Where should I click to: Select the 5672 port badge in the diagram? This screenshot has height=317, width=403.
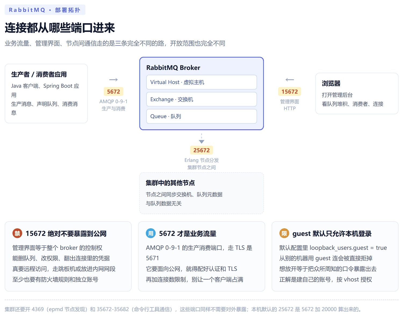tap(113, 92)
